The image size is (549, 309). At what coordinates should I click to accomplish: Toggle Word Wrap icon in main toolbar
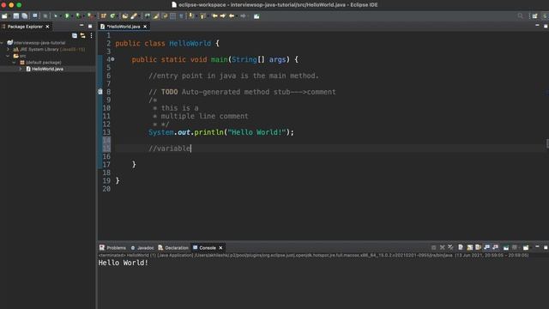tap(165, 16)
